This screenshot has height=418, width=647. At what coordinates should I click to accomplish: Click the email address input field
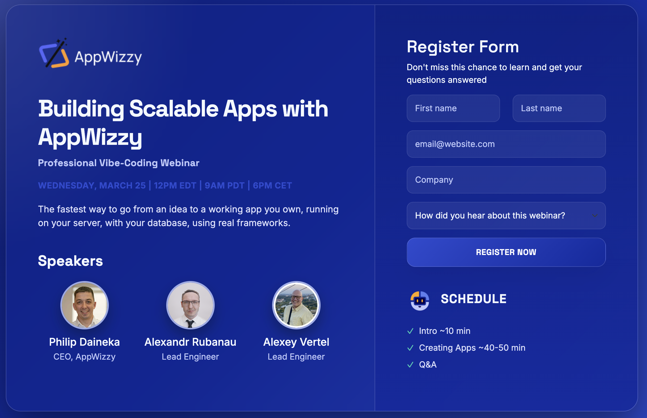point(506,144)
